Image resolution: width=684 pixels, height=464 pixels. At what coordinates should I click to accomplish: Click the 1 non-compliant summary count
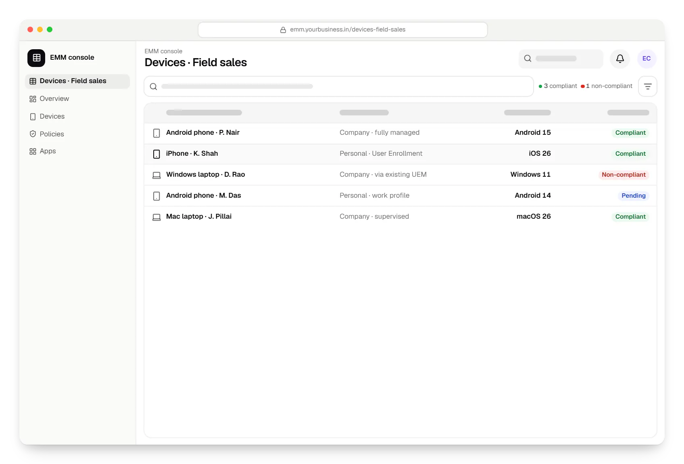(x=607, y=86)
